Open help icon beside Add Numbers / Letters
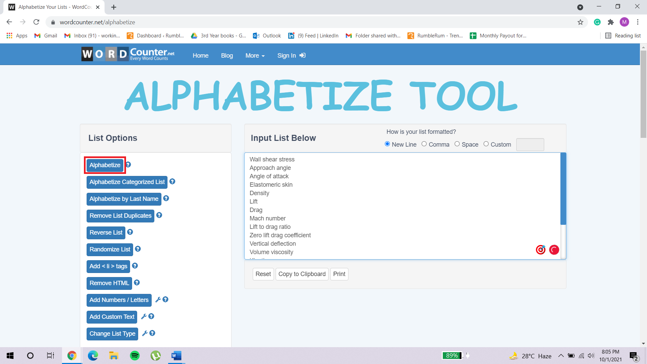 tap(165, 299)
